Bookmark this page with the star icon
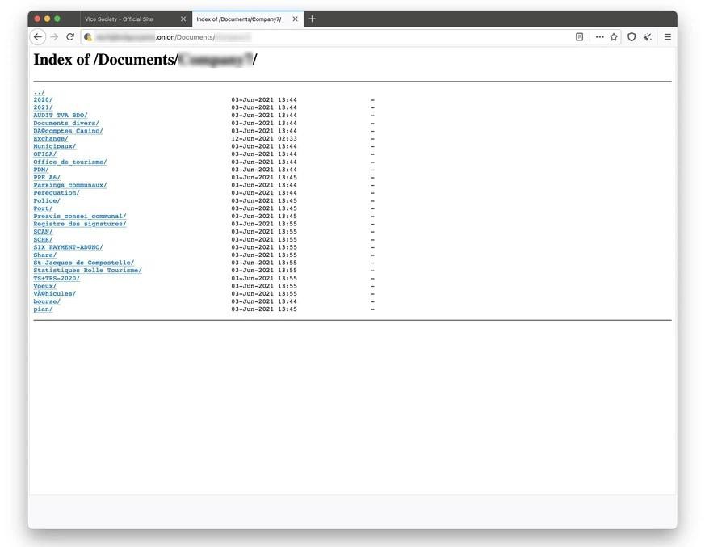Screen dimensions: 705x547 pos(614,37)
